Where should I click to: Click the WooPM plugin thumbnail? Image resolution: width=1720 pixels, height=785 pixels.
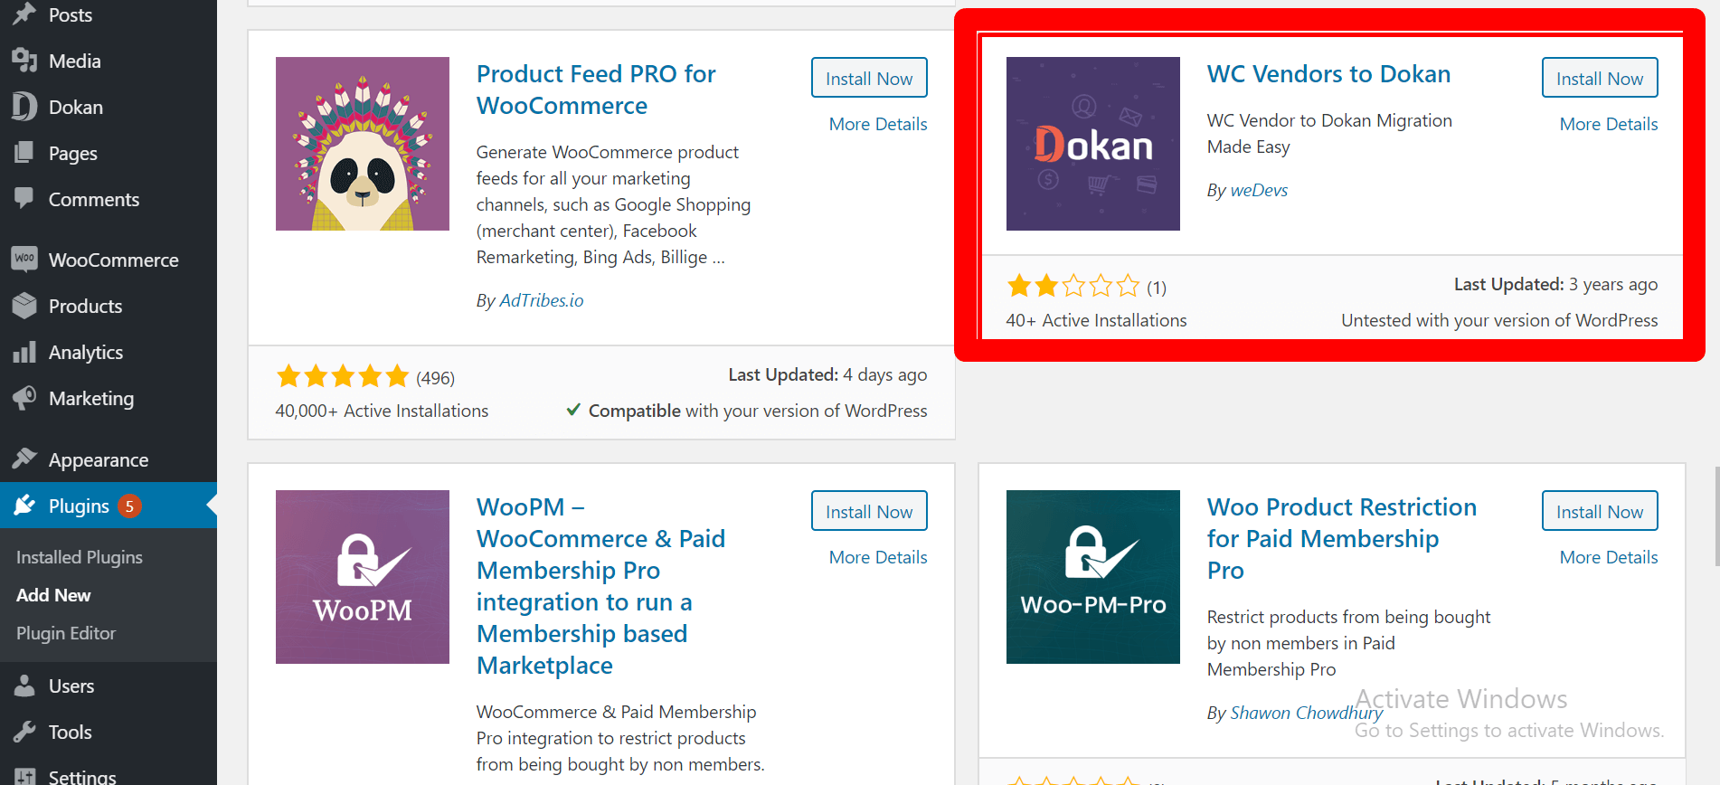point(362,577)
